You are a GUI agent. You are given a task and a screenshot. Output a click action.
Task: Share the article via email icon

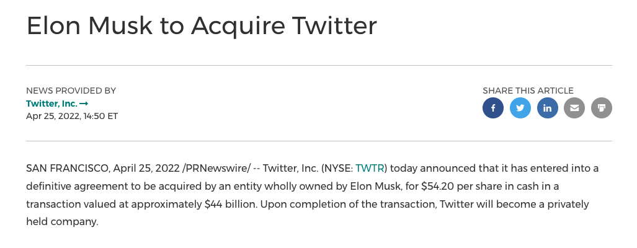574,108
